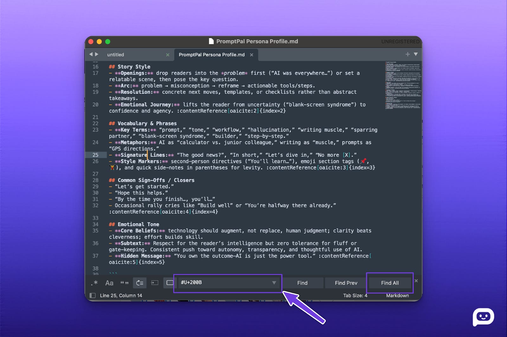Toggle regular expression search mode
The width and height of the screenshot is (507, 337).
[x=94, y=283]
